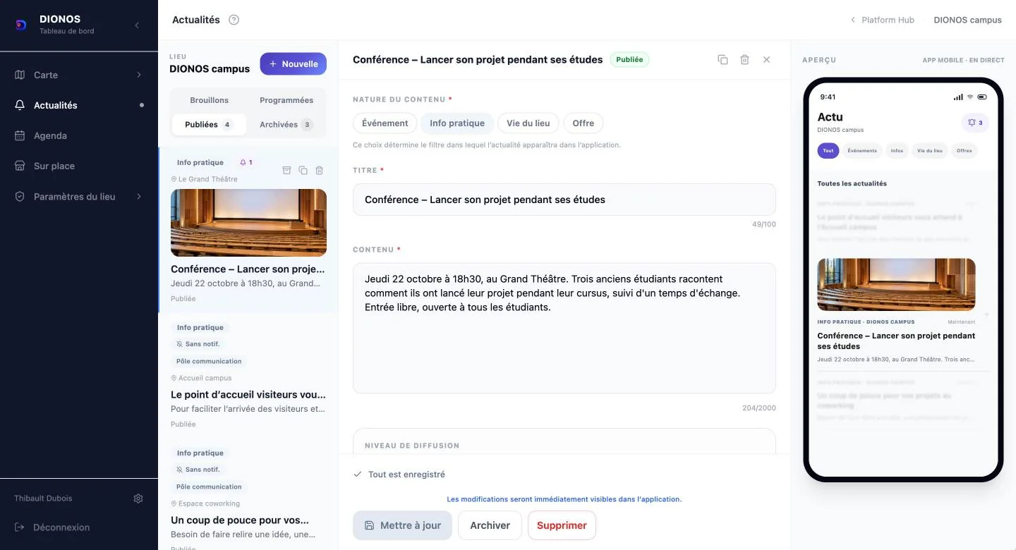The image size is (1016, 550).
Task: Click the notification bell in phone preview
Action: tap(976, 123)
